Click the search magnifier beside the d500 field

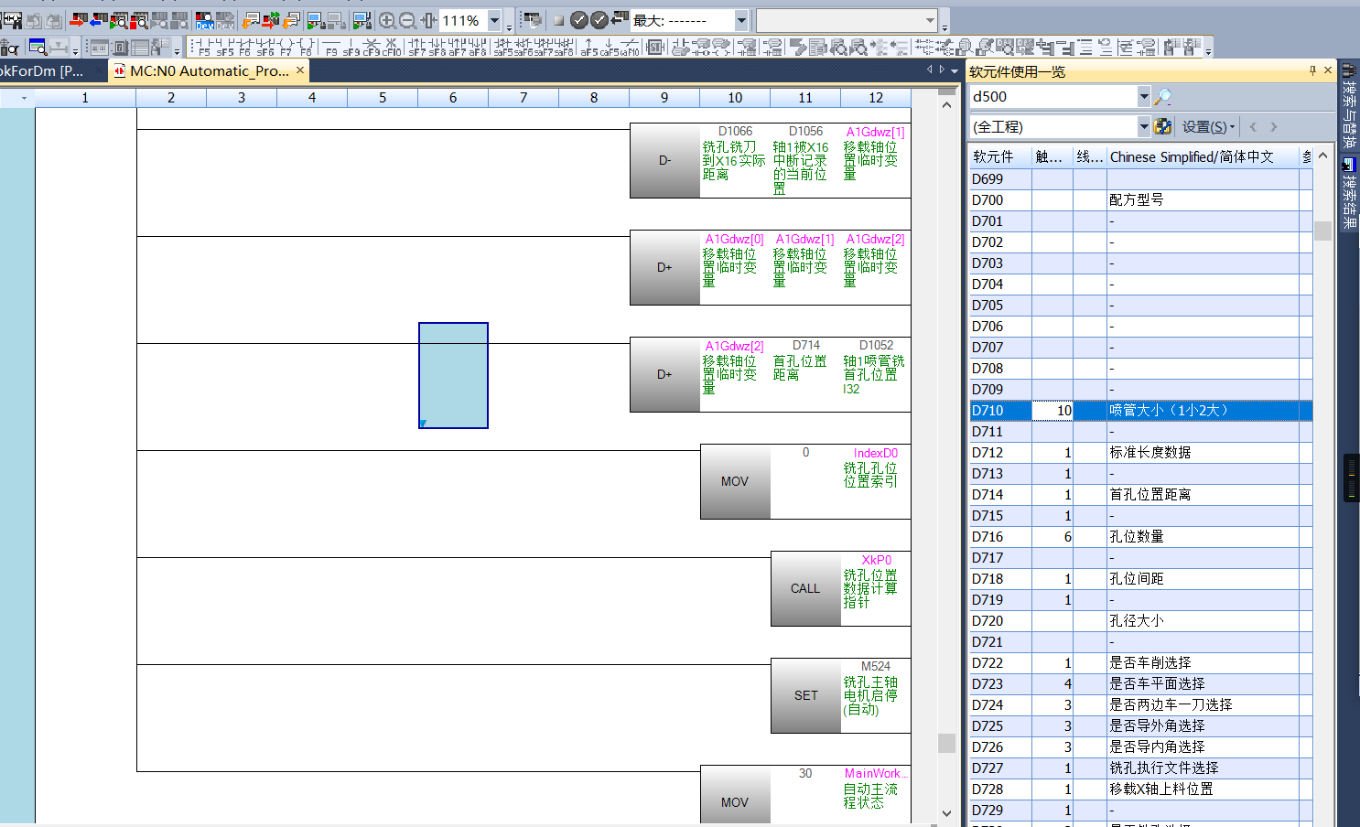(x=1163, y=96)
